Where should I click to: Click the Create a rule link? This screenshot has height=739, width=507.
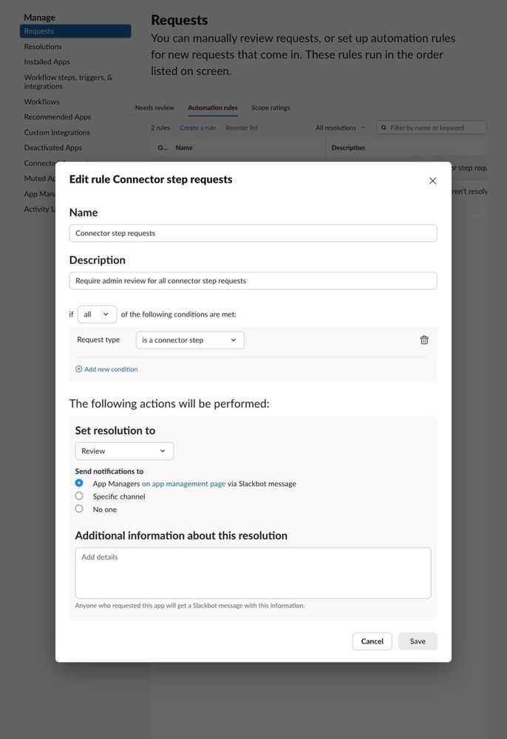[x=198, y=128]
